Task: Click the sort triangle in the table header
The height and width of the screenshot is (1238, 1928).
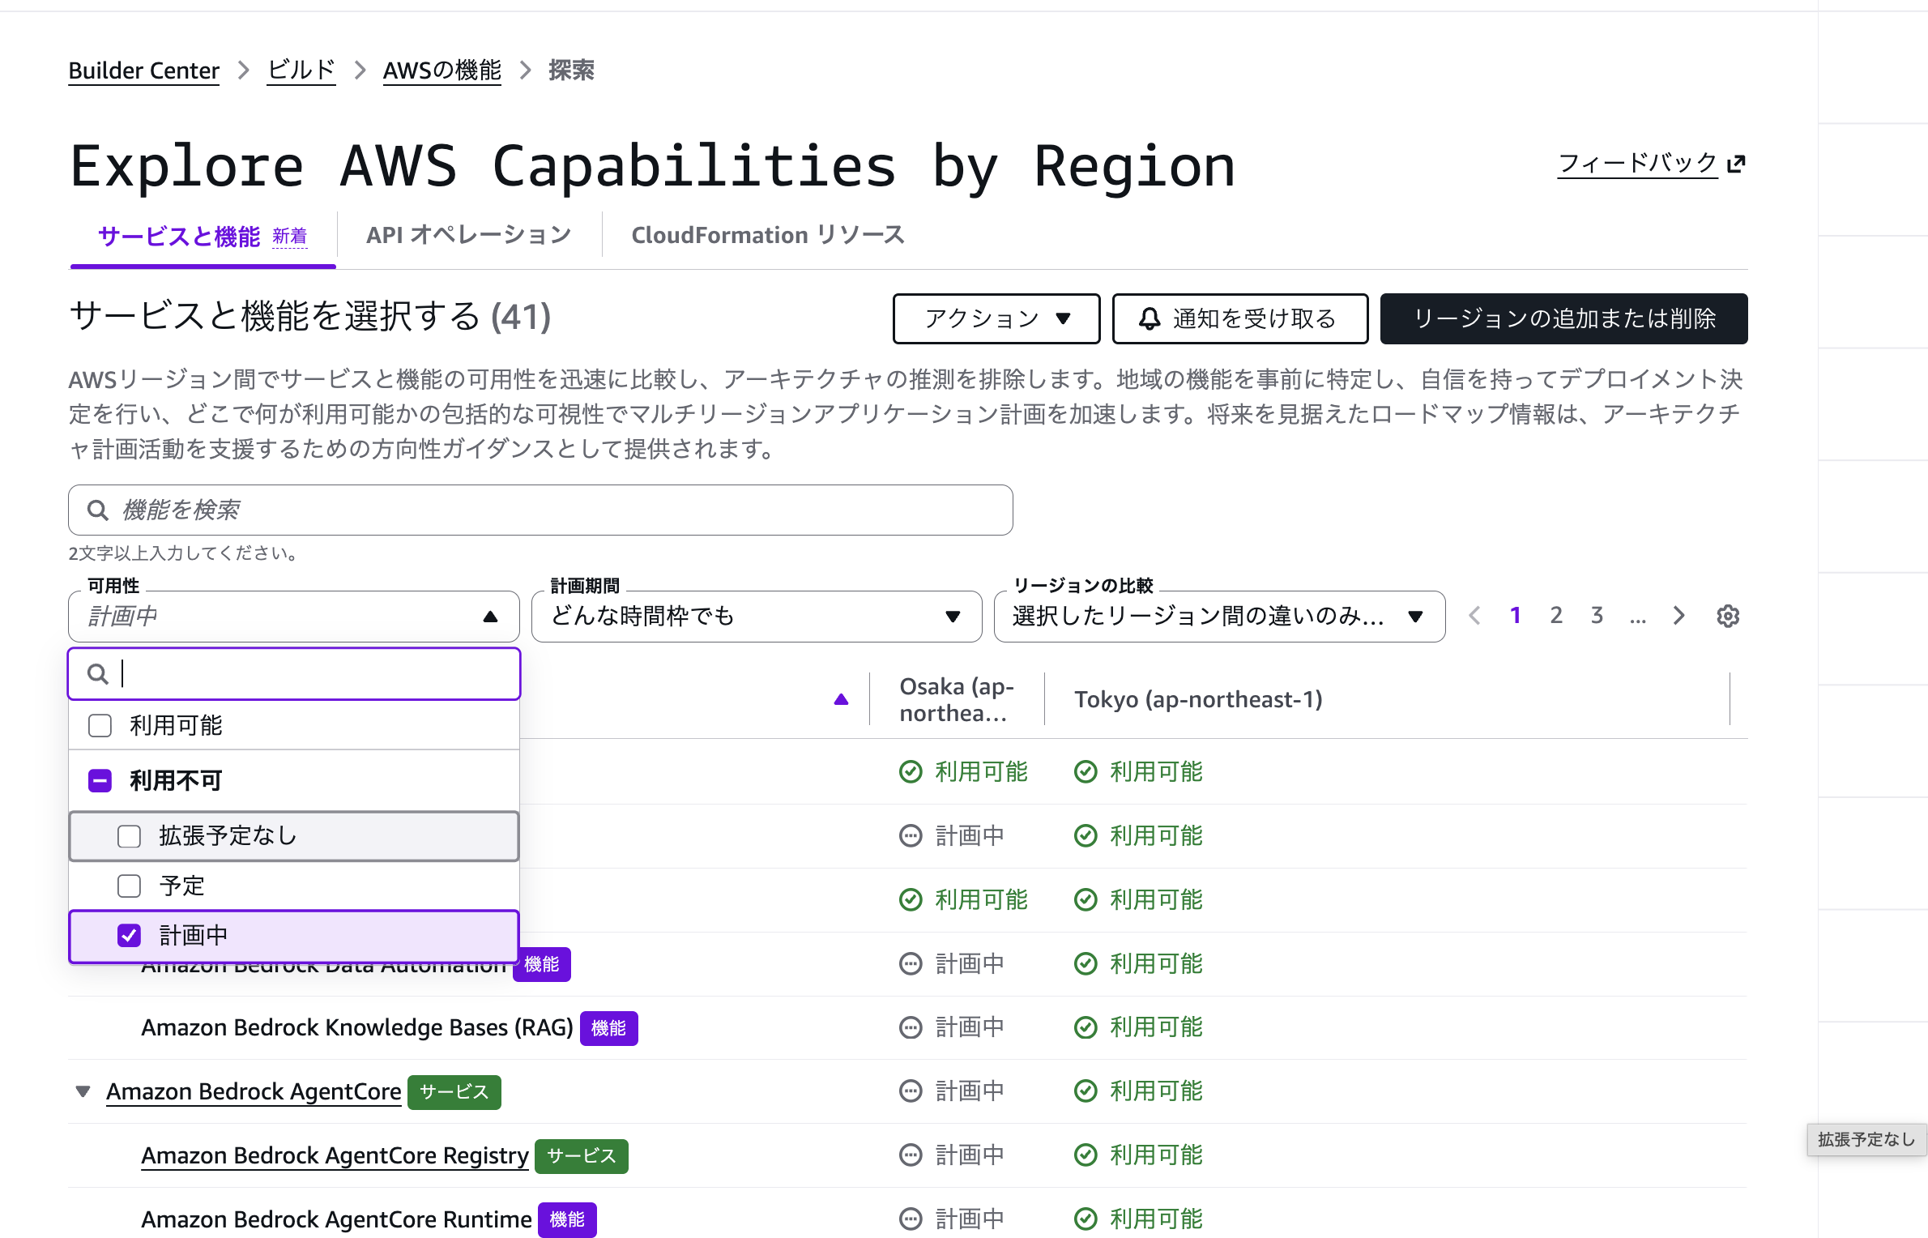Action: pos(841,699)
